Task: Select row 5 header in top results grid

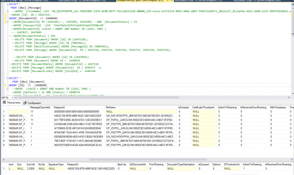Action: [x=4, y=128]
